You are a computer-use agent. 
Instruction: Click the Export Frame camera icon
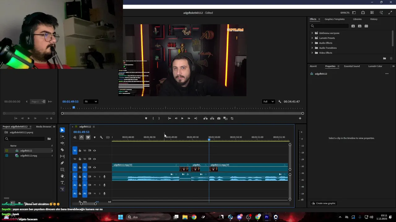(x=219, y=118)
